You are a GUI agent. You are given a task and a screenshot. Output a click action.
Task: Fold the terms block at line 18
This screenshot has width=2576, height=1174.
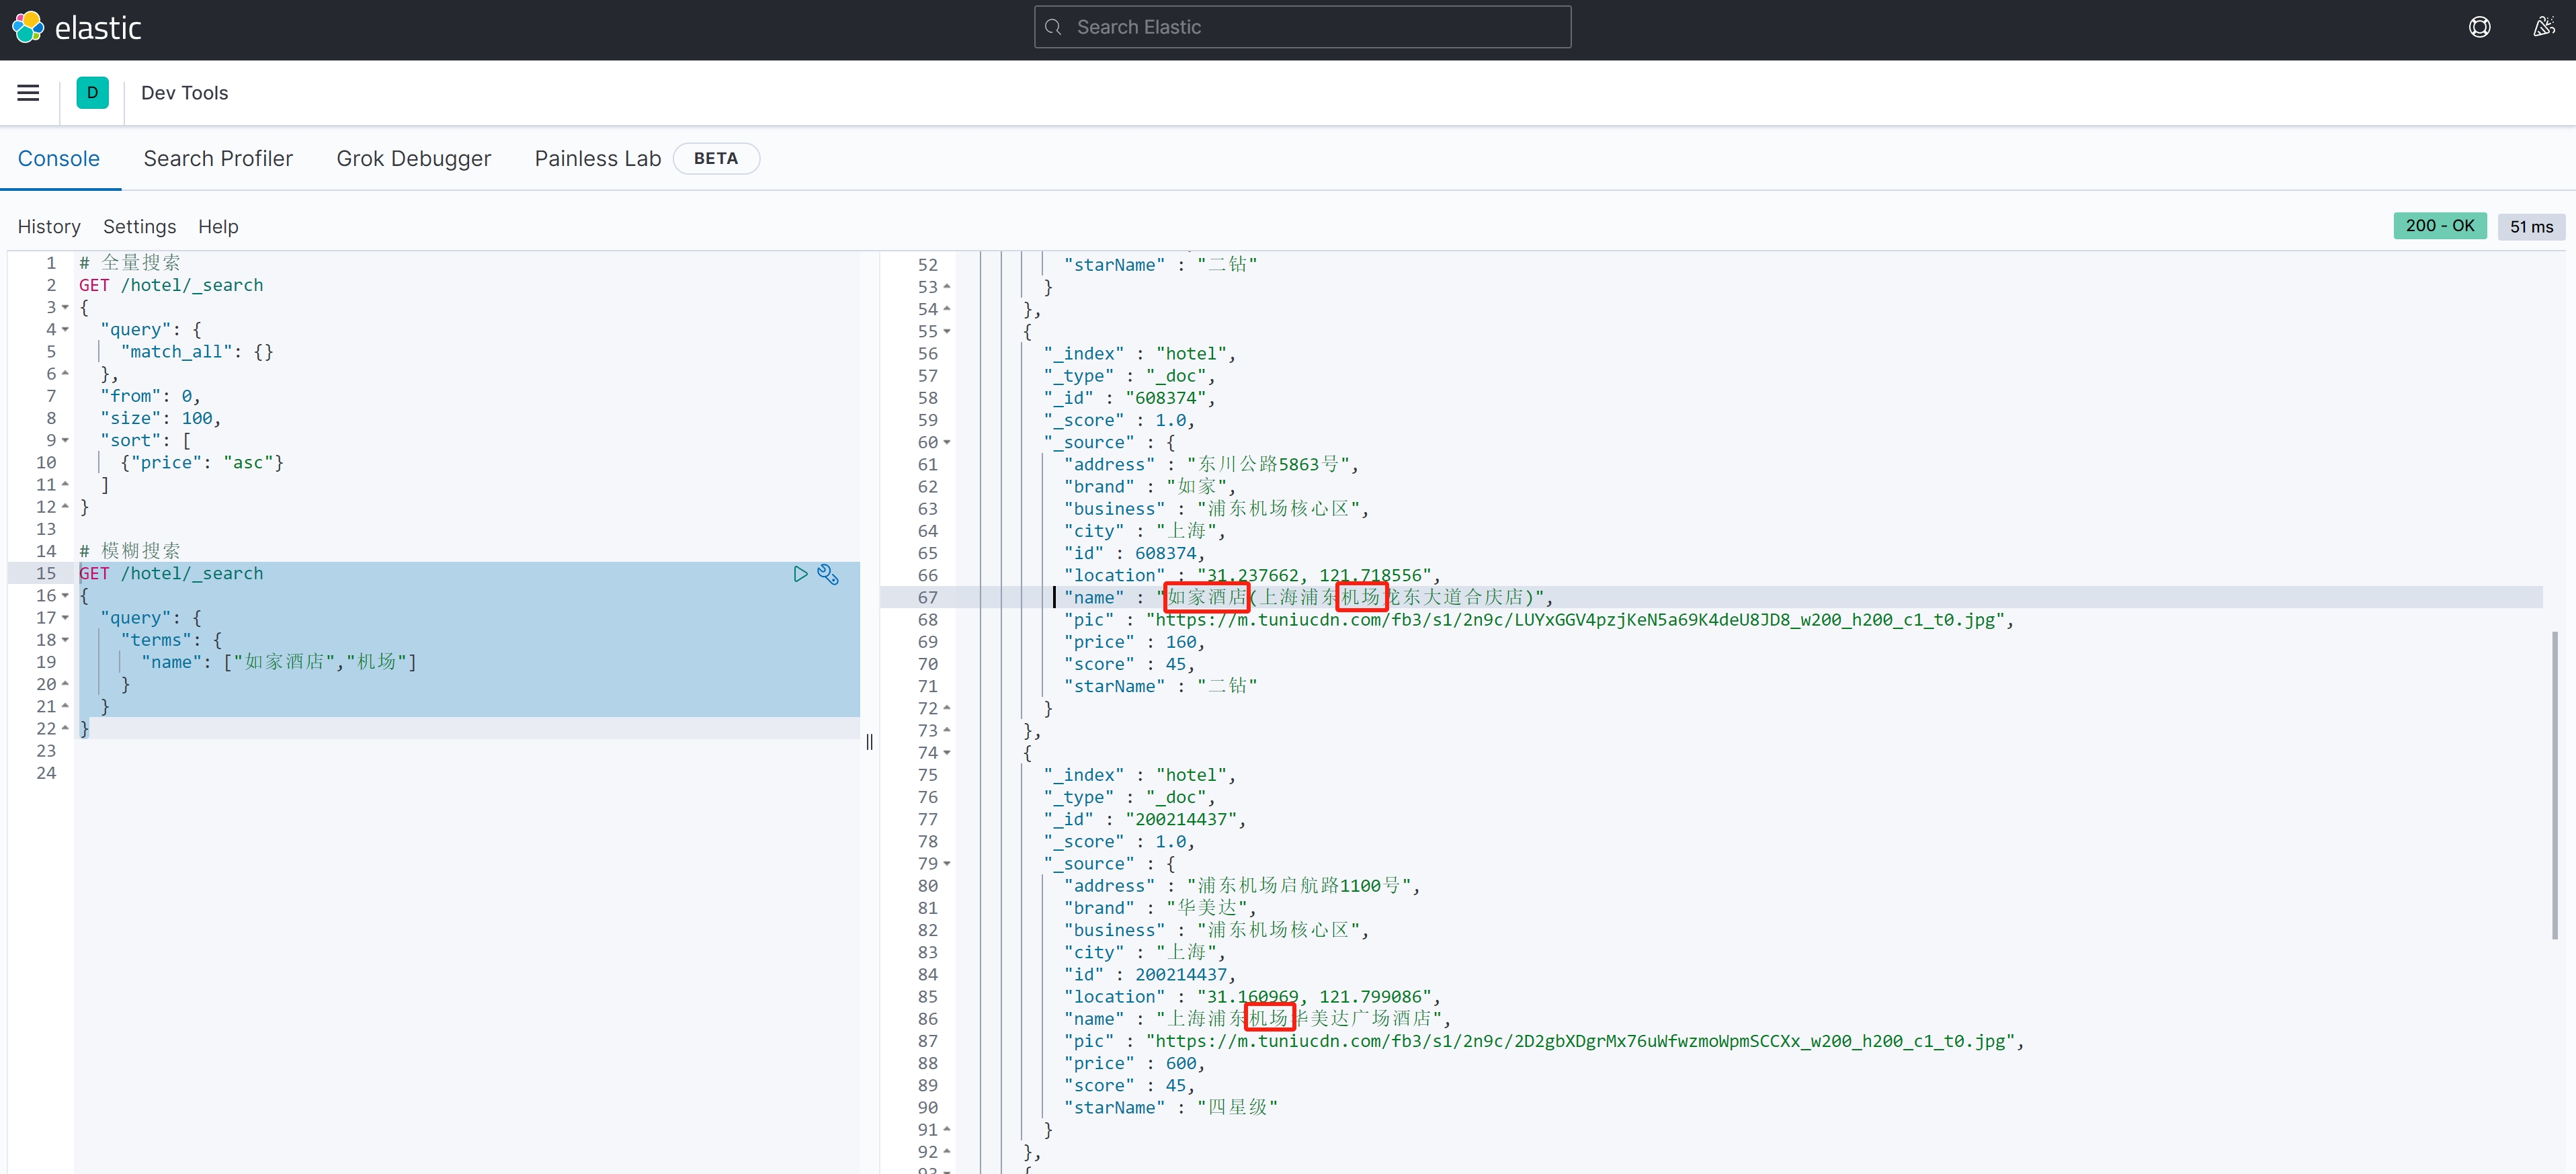point(65,640)
